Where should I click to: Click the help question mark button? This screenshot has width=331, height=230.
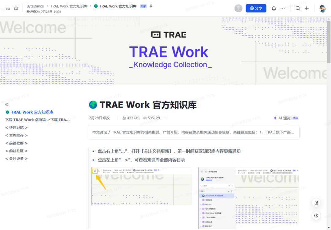click(x=316, y=216)
